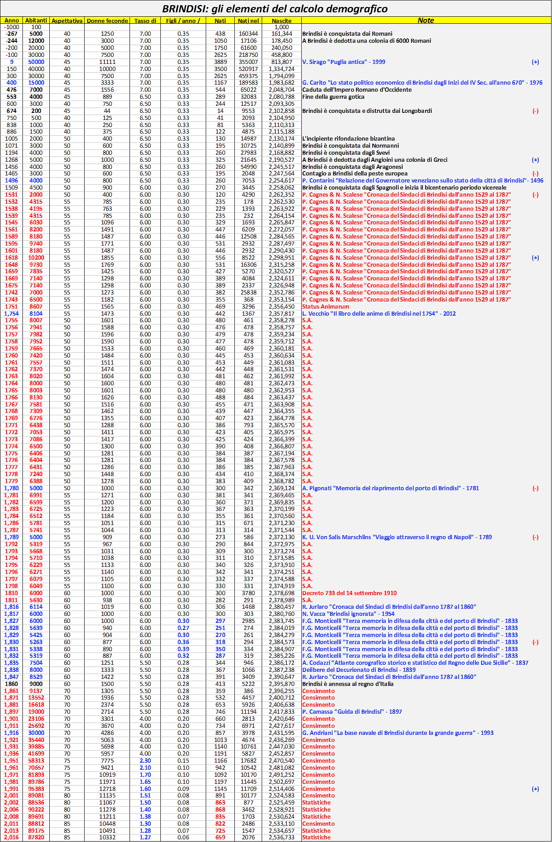The height and width of the screenshot is (842, 552).
Task: Select the 'Donne feconde' column header
Action: click(x=107, y=21)
